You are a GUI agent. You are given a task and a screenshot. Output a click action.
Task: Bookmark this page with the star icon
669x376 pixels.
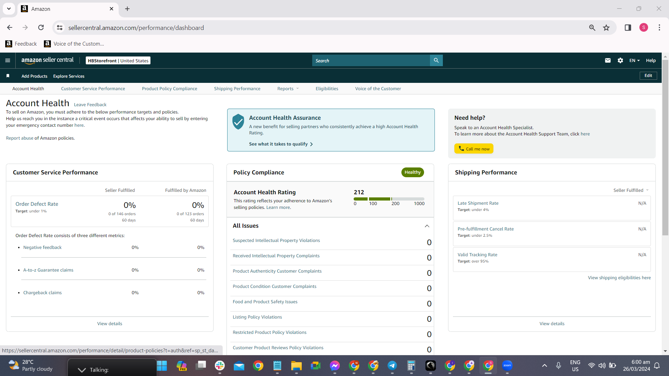(x=606, y=28)
